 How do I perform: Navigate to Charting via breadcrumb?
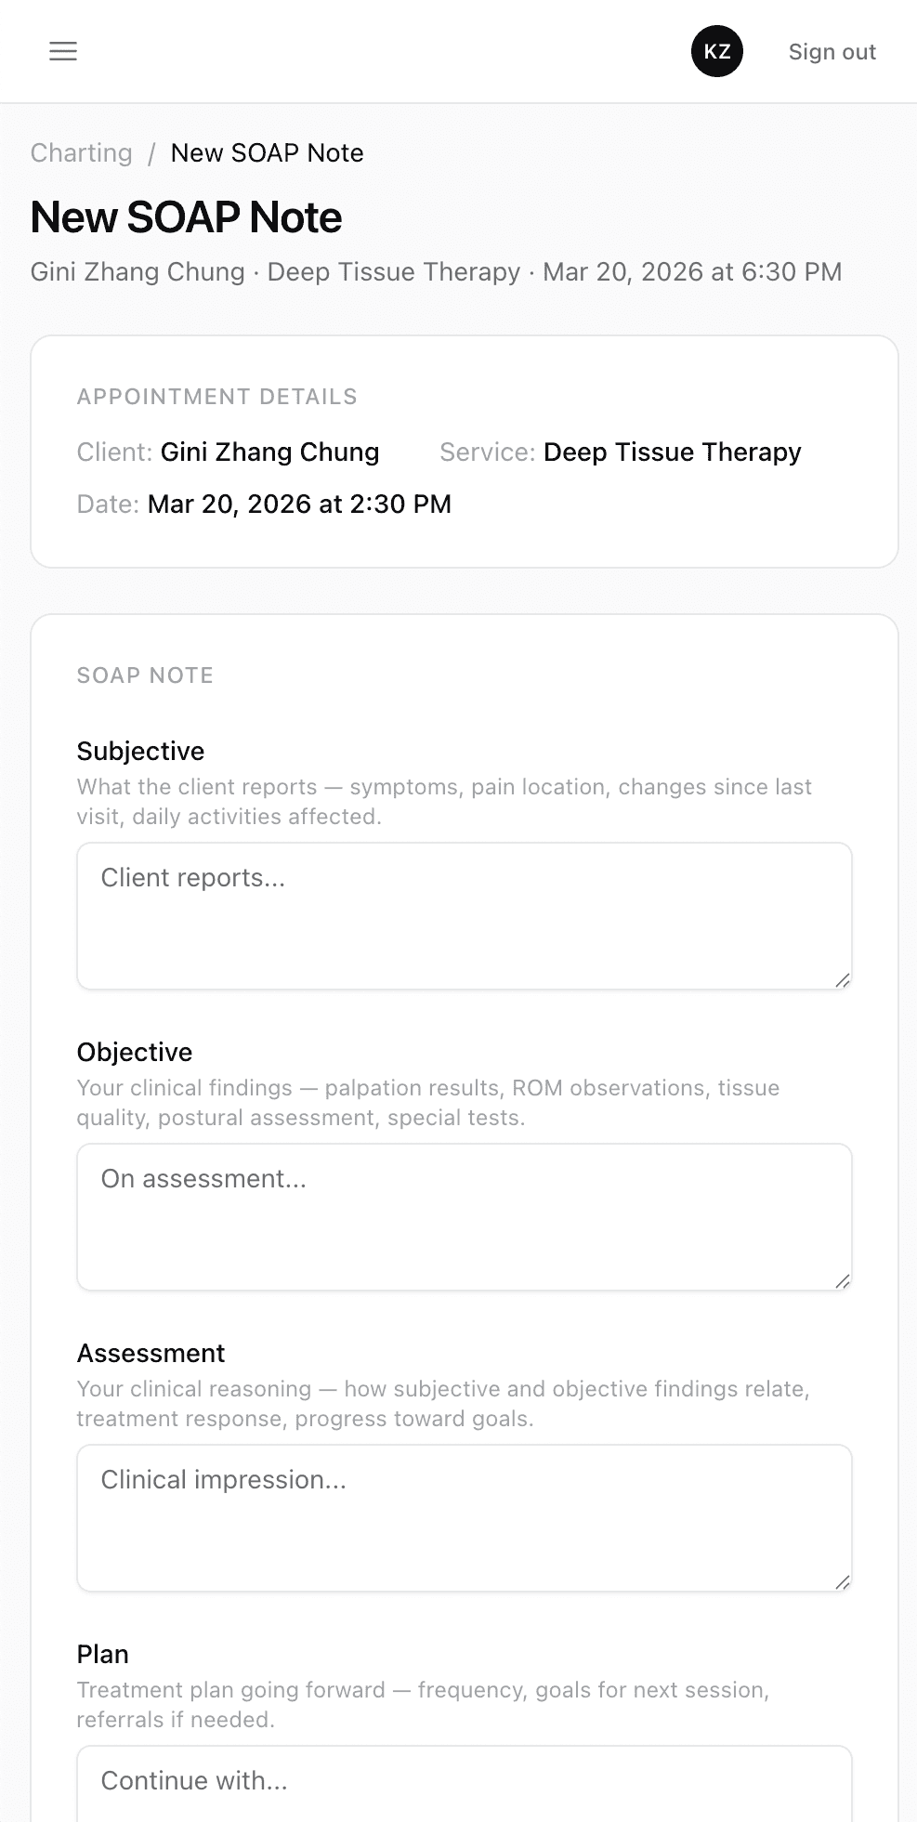pos(81,152)
